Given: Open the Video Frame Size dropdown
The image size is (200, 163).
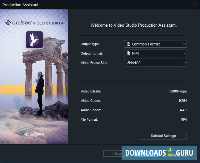Looking at the screenshot, I should coord(156,63).
